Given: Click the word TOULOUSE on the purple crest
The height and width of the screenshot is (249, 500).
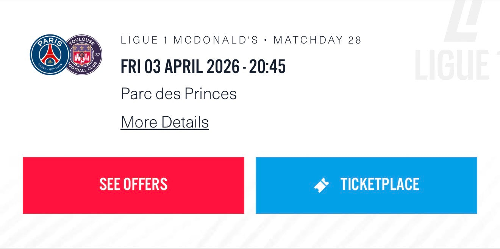Looking at the screenshot, I should (83, 42).
